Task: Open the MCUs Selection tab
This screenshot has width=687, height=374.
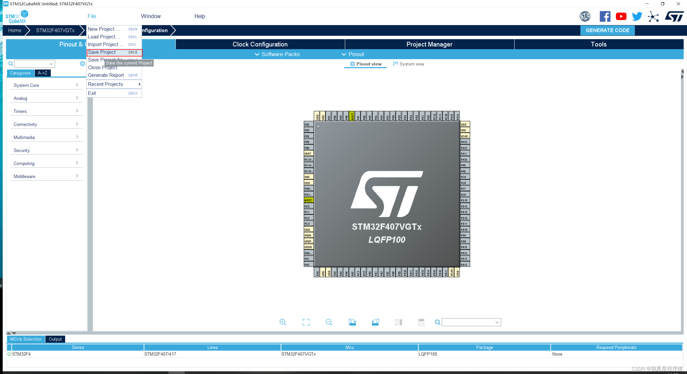Action: tap(26, 339)
